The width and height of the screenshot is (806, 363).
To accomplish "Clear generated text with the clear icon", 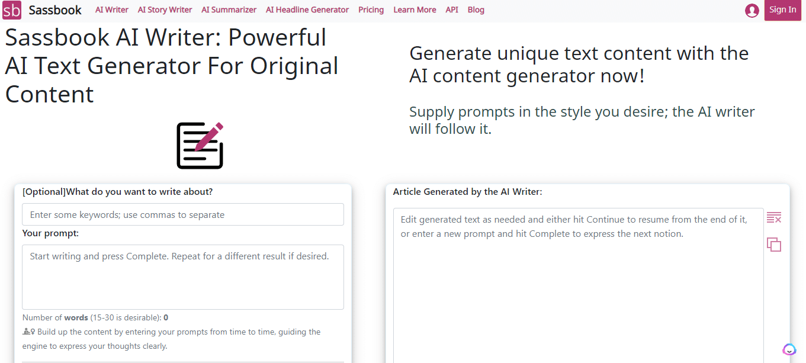I will (x=774, y=218).
